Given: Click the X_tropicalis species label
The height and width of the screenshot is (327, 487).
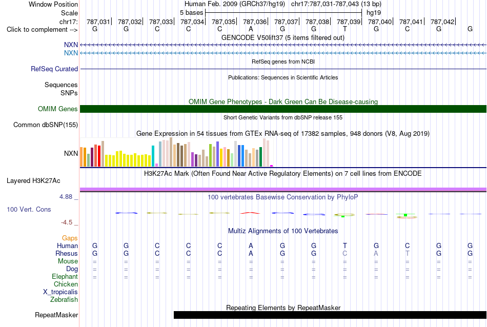Looking at the screenshot, I should pyautogui.click(x=60, y=292).
